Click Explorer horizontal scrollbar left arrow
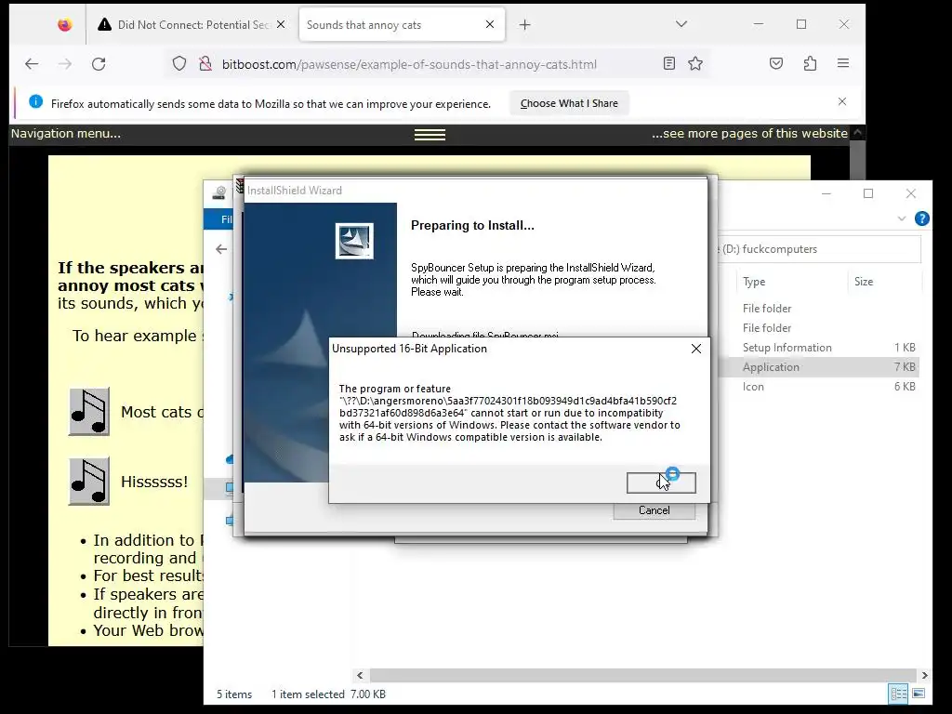The height and width of the screenshot is (714, 952). point(360,675)
